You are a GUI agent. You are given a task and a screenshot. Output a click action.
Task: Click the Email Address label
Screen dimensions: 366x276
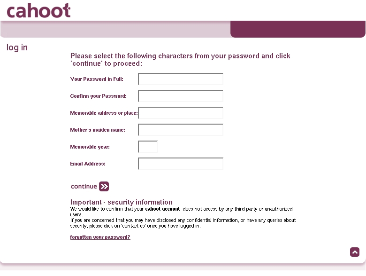click(x=88, y=164)
